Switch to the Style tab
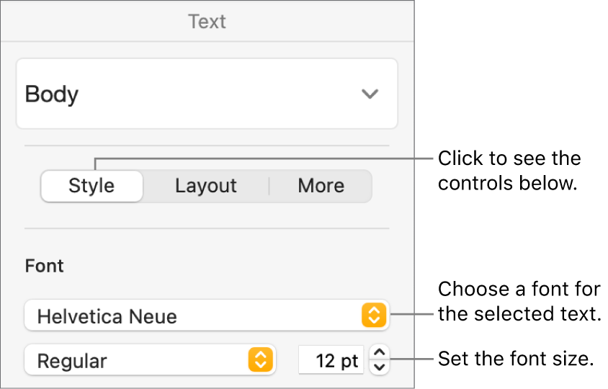The width and height of the screenshot is (608, 389). tap(91, 186)
